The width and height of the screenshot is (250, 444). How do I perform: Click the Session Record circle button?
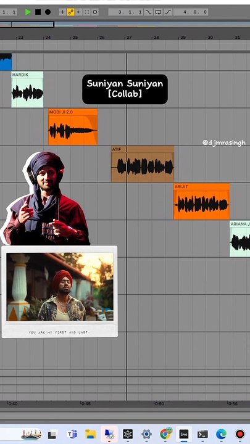[x=95, y=12]
